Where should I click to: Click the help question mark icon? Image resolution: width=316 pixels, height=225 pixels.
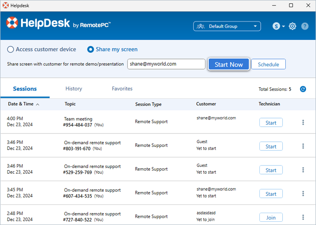(305, 26)
